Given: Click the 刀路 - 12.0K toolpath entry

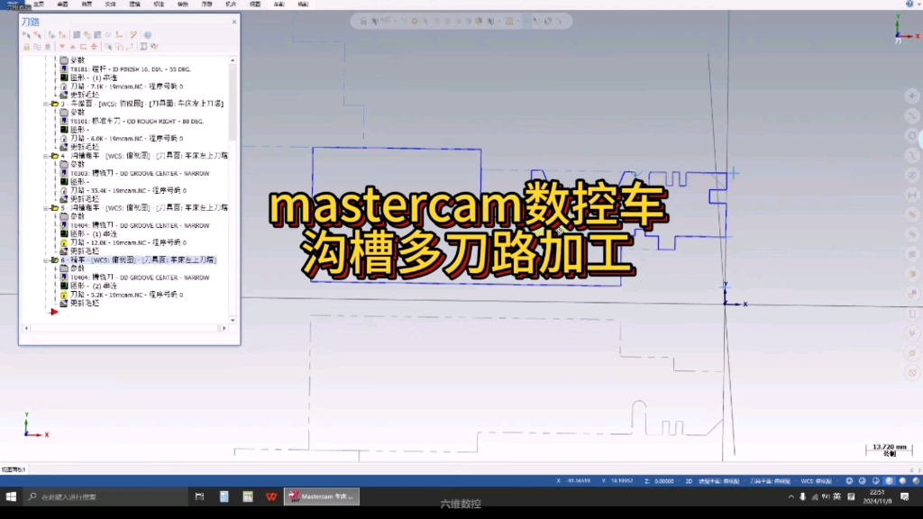Looking at the screenshot, I should (128, 242).
